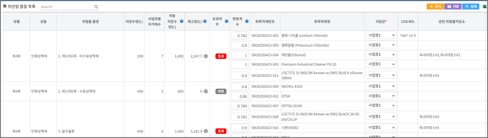Edit 변환계수 field for SN20250423-011
This screenshot has height=138, width=488.
coord(240,75)
